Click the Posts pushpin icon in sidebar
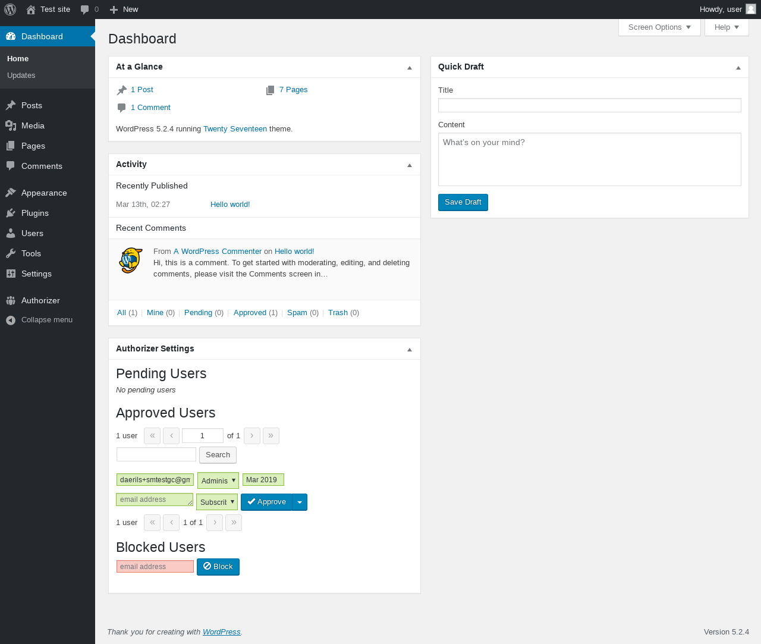 11,105
